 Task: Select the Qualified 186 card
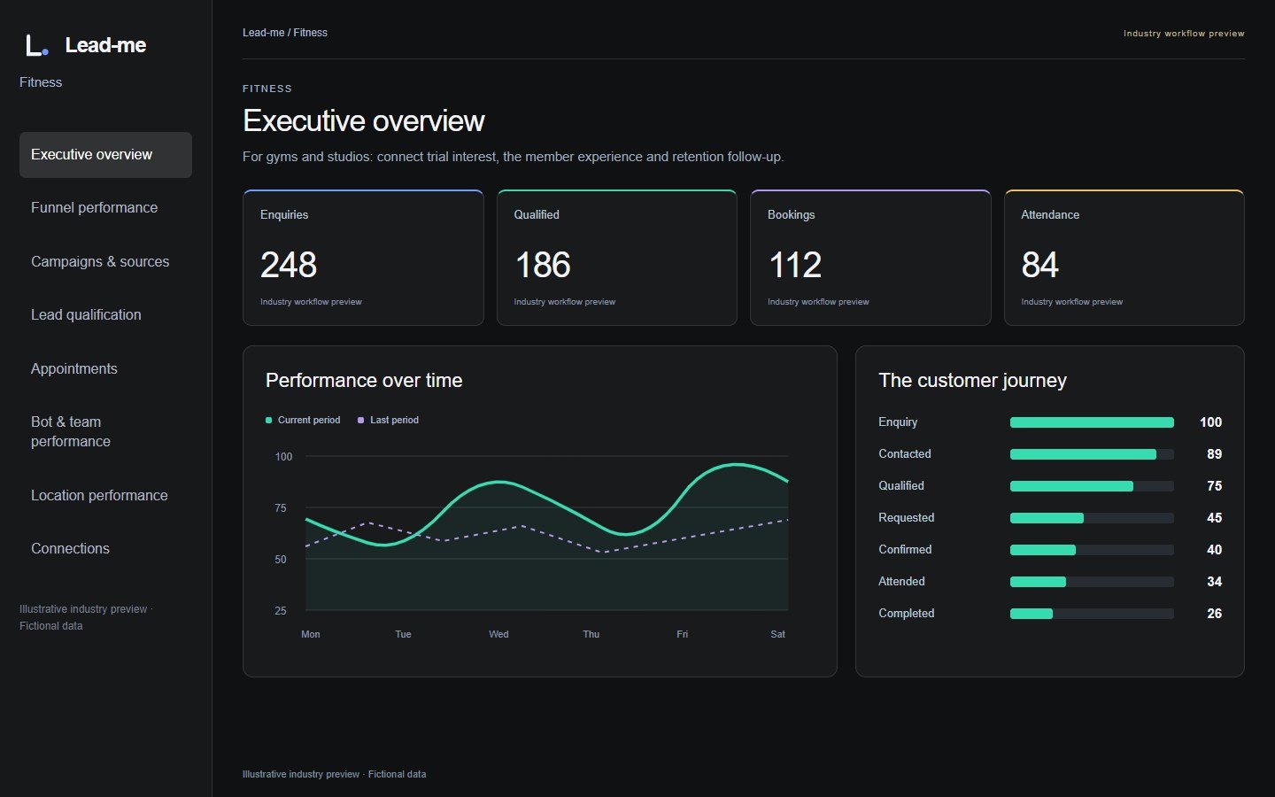point(617,258)
